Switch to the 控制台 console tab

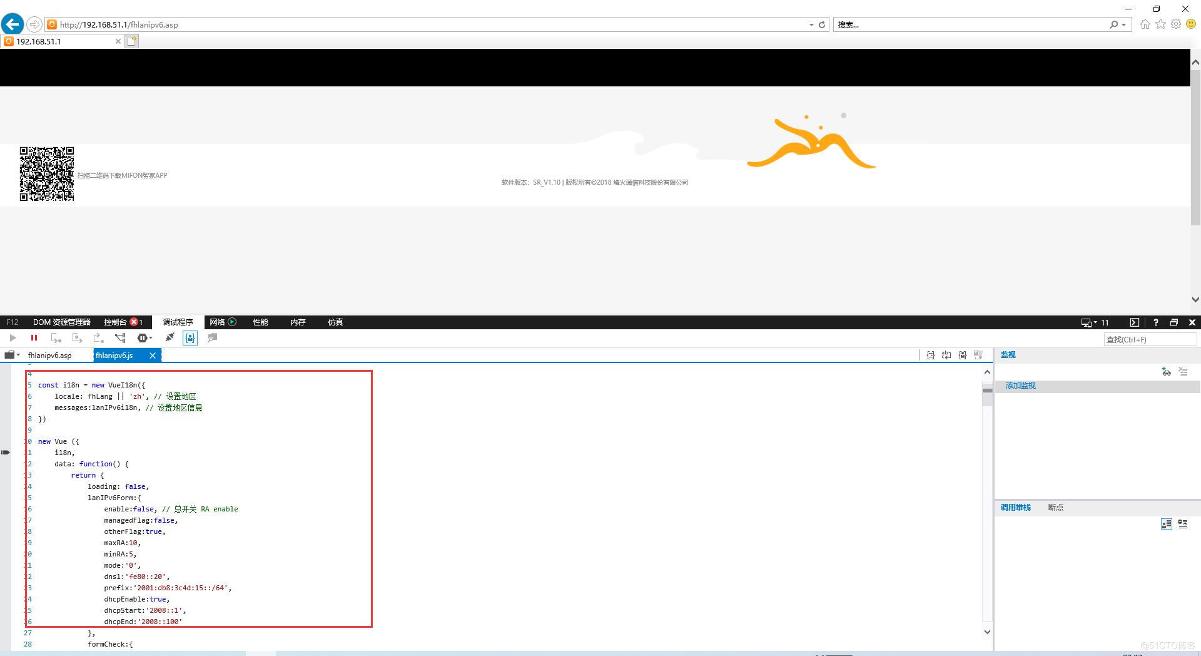(x=115, y=322)
